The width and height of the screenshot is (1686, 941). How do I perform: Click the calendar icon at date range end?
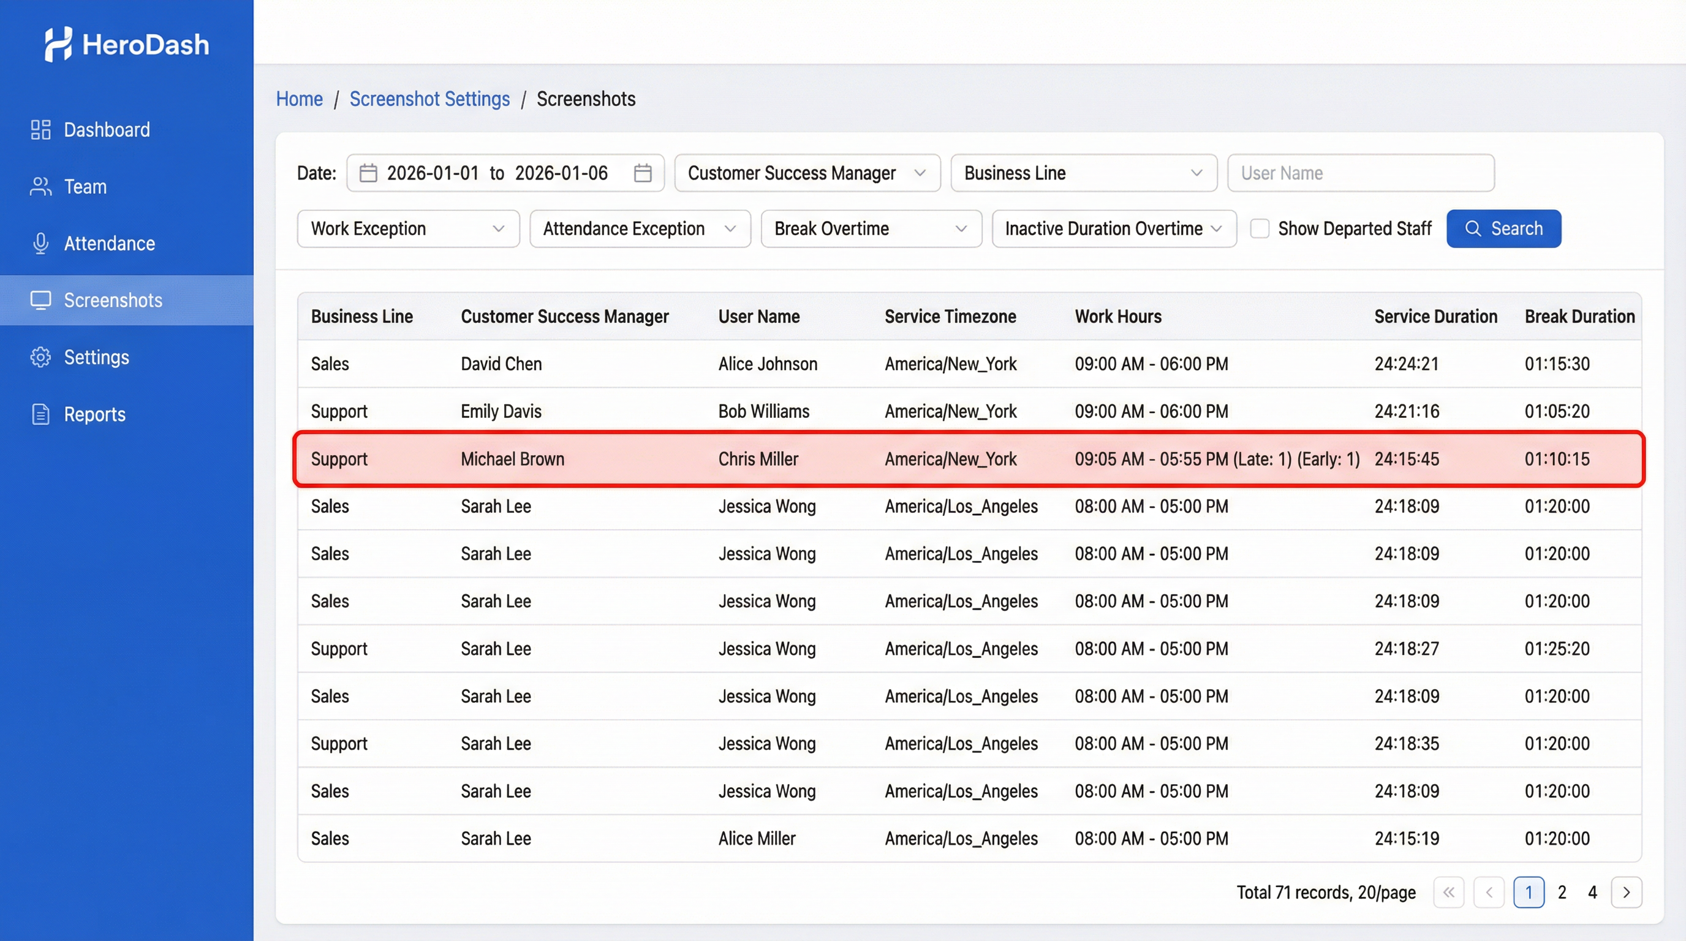[642, 173]
